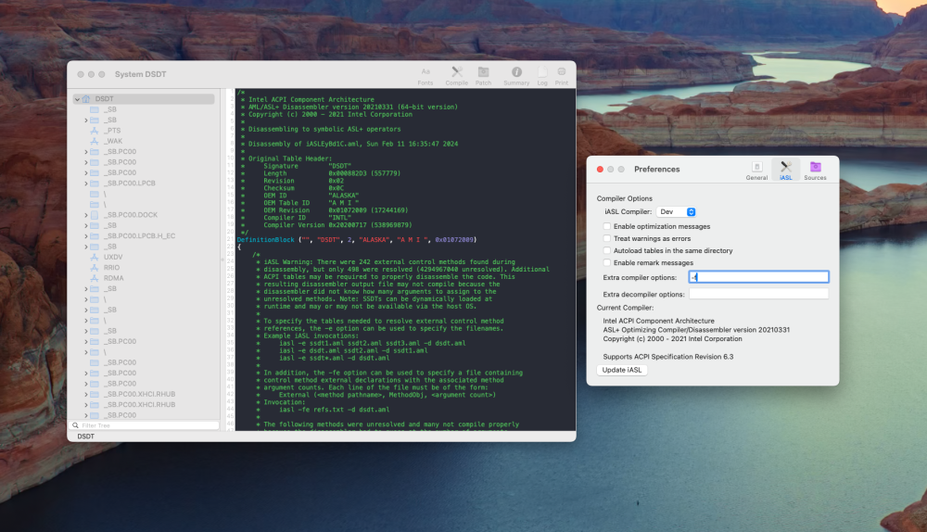This screenshot has width=927, height=532.
Task: Click the UXDV method icon
Action: pos(94,257)
